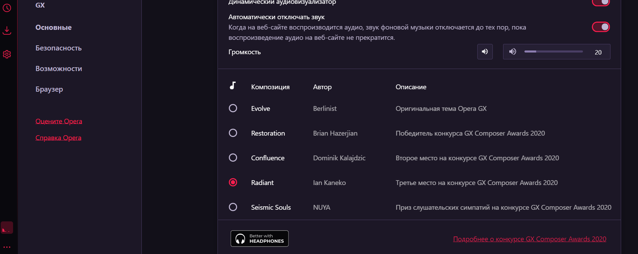Image resolution: width=638 pixels, height=254 pixels.
Task: Select the Radiant track radio button
Action: pyautogui.click(x=233, y=182)
